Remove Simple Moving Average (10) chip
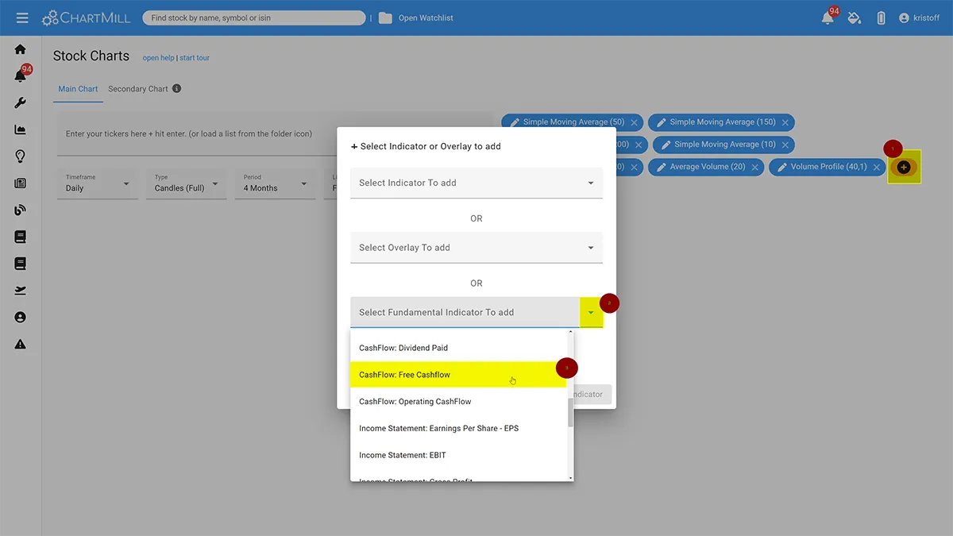This screenshot has height=536, width=953. tap(785, 145)
